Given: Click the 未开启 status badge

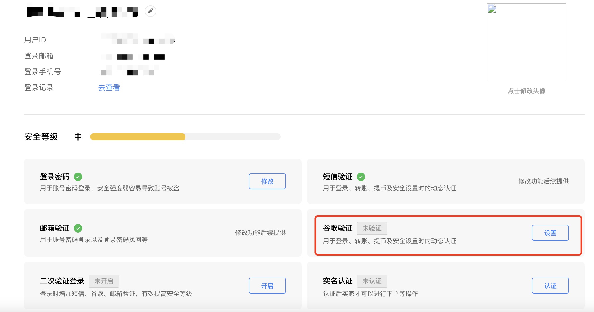Looking at the screenshot, I should coord(104,281).
